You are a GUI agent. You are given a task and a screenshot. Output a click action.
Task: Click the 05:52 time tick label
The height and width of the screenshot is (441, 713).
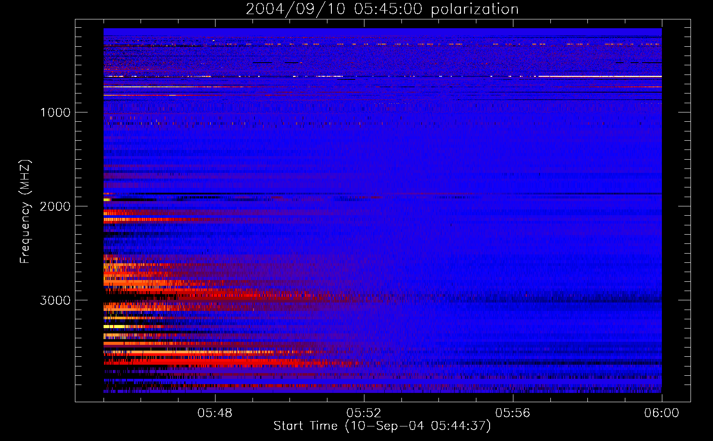pyautogui.click(x=364, y=413)
